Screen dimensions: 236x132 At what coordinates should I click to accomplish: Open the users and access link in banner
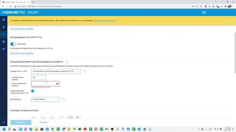(105, 21)
